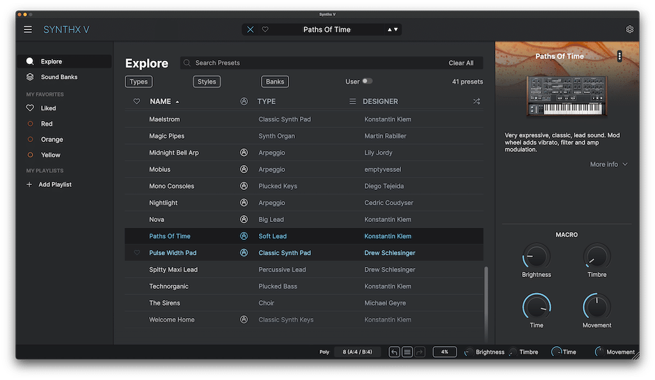The height and width of the screenshot is (380, 655).
Task: Click the Arturia icon on the Nightlight row
Action: click(244, 203)
